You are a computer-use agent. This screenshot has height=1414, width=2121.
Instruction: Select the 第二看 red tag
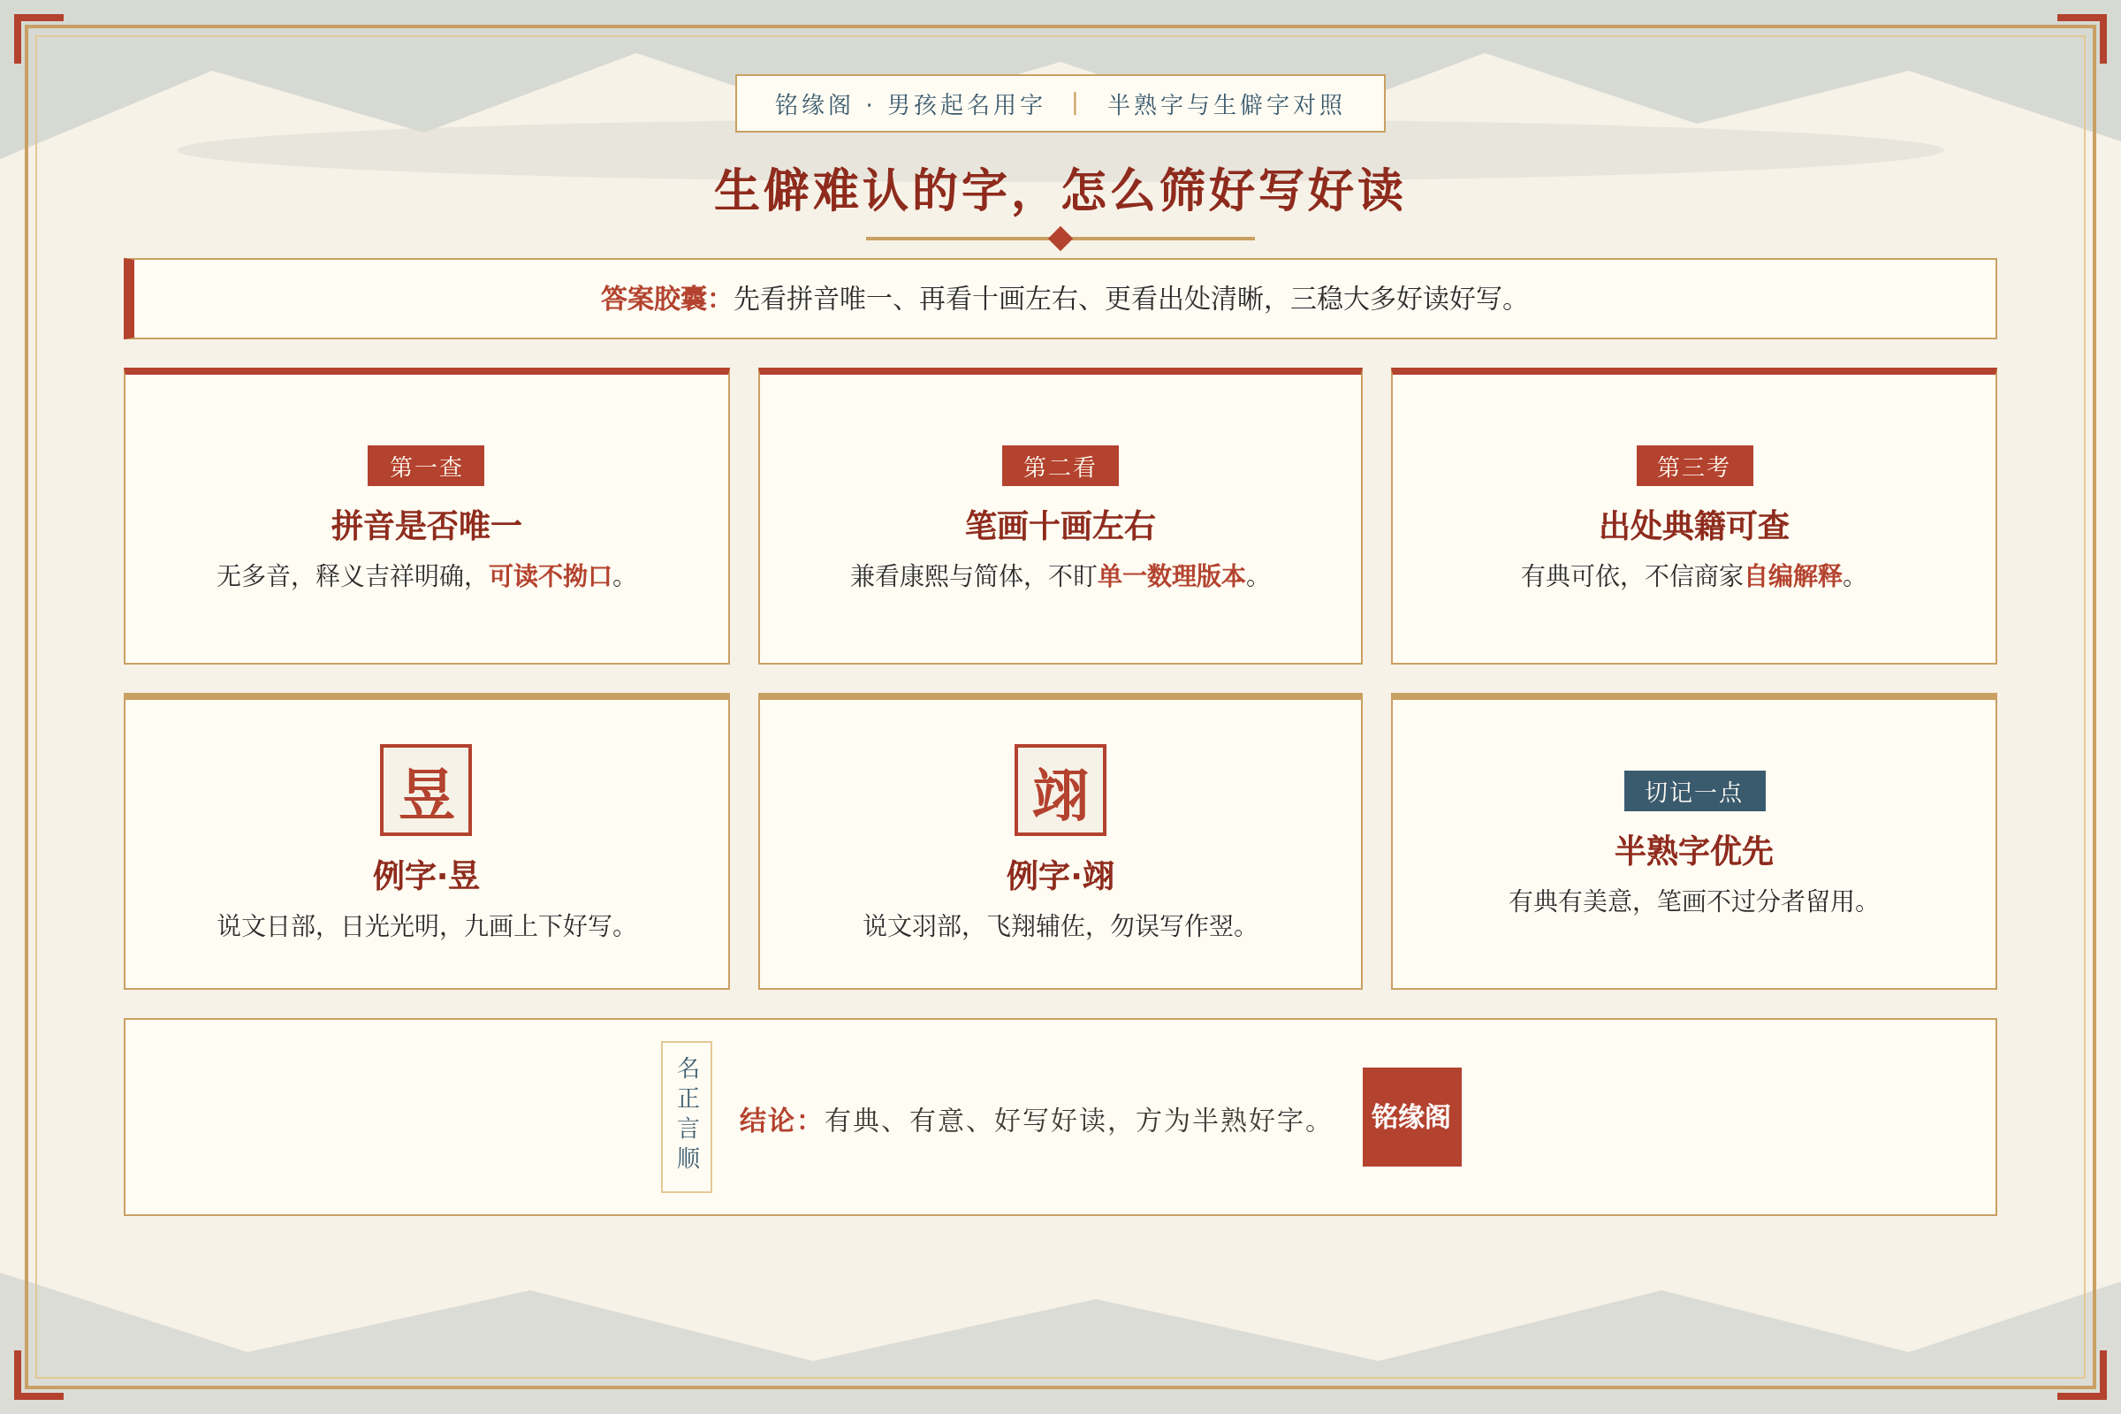tap(1060, 467)
